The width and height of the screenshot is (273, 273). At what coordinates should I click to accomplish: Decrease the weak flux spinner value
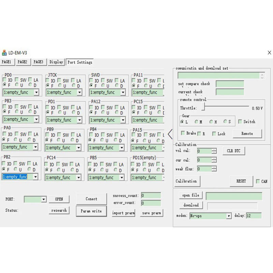tap(214, 170)
